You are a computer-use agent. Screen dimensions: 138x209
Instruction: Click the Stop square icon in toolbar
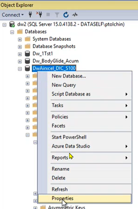point(48,14)
